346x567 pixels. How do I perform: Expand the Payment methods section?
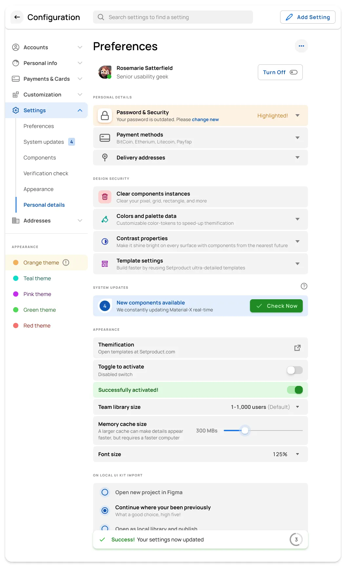pyautogui.click(x=297, y=138)
